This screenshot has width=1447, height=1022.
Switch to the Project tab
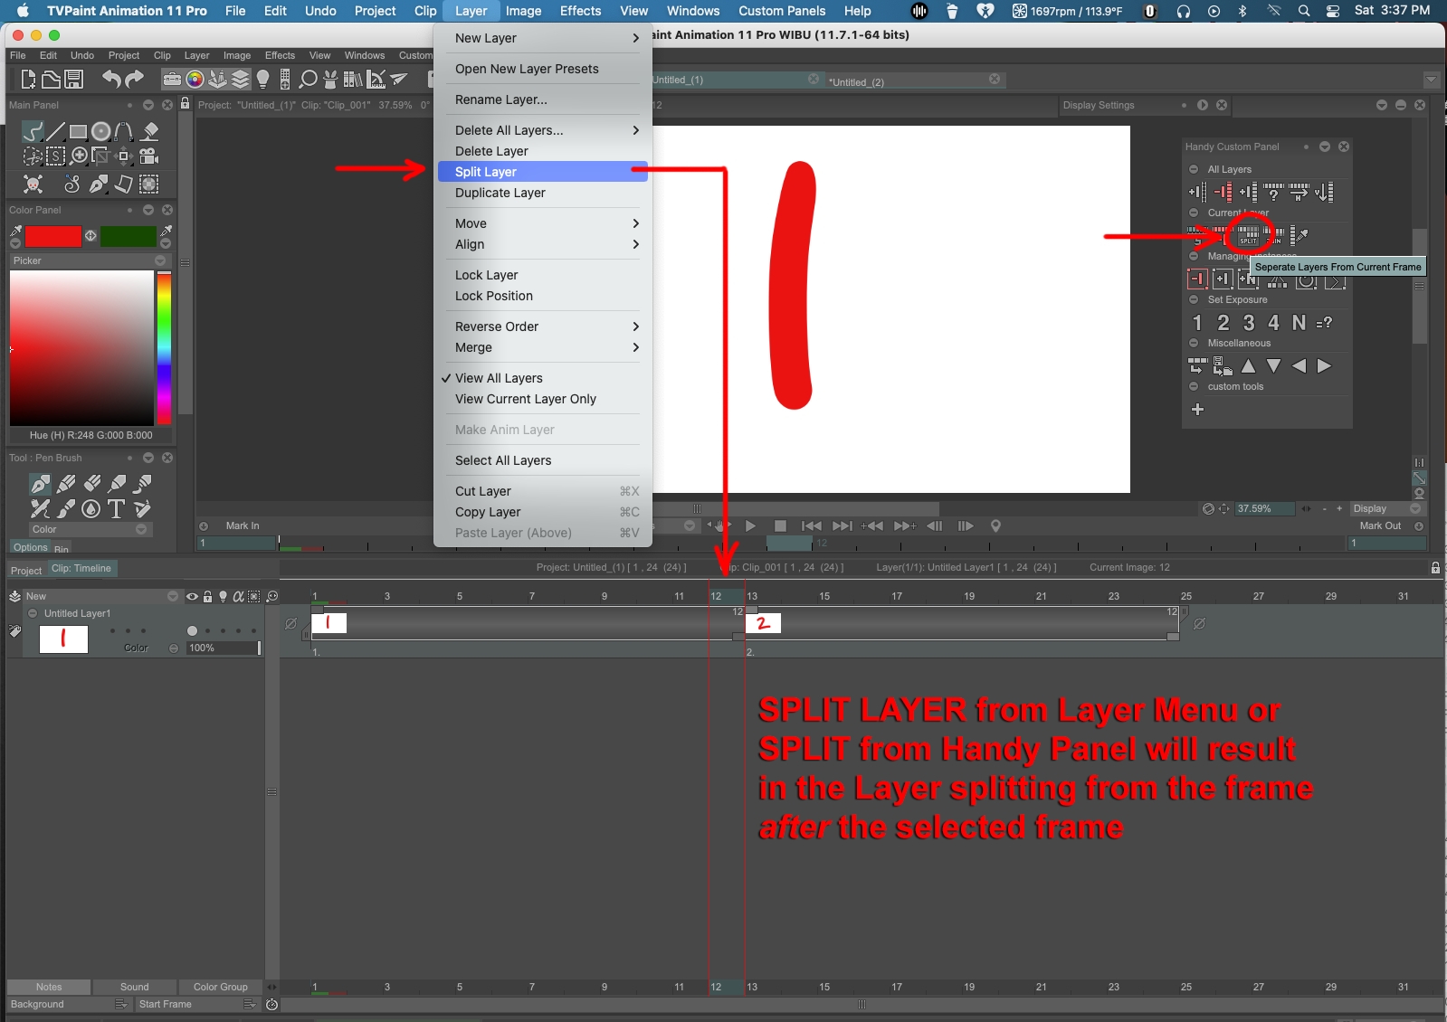26,571
